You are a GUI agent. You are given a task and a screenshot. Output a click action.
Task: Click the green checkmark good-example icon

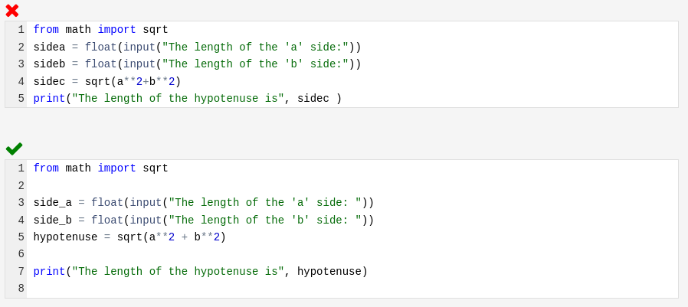click(x=14, y=149)
